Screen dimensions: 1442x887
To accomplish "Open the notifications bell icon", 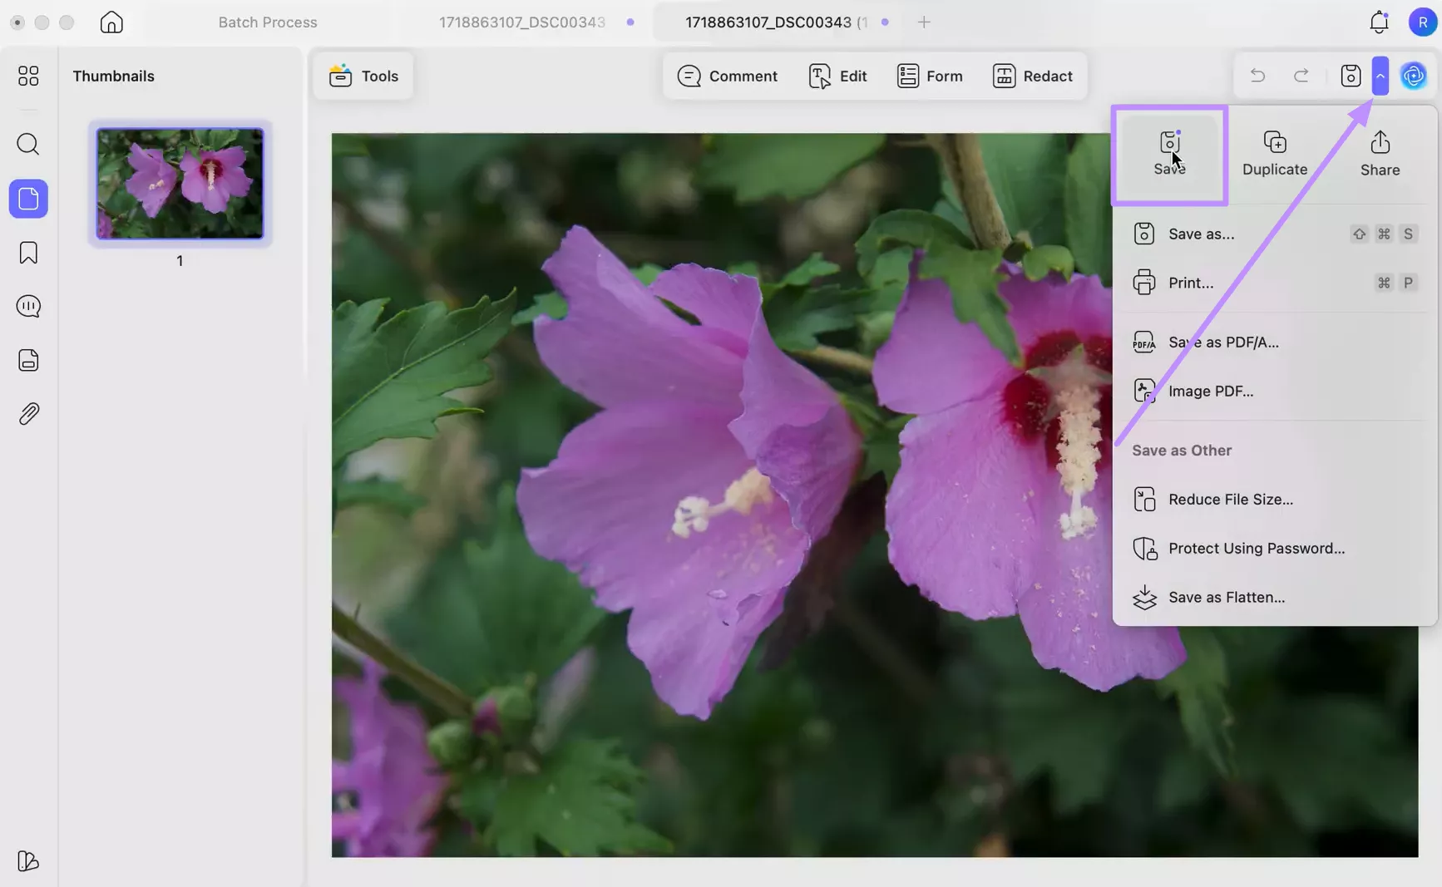I will (1378, 22).
